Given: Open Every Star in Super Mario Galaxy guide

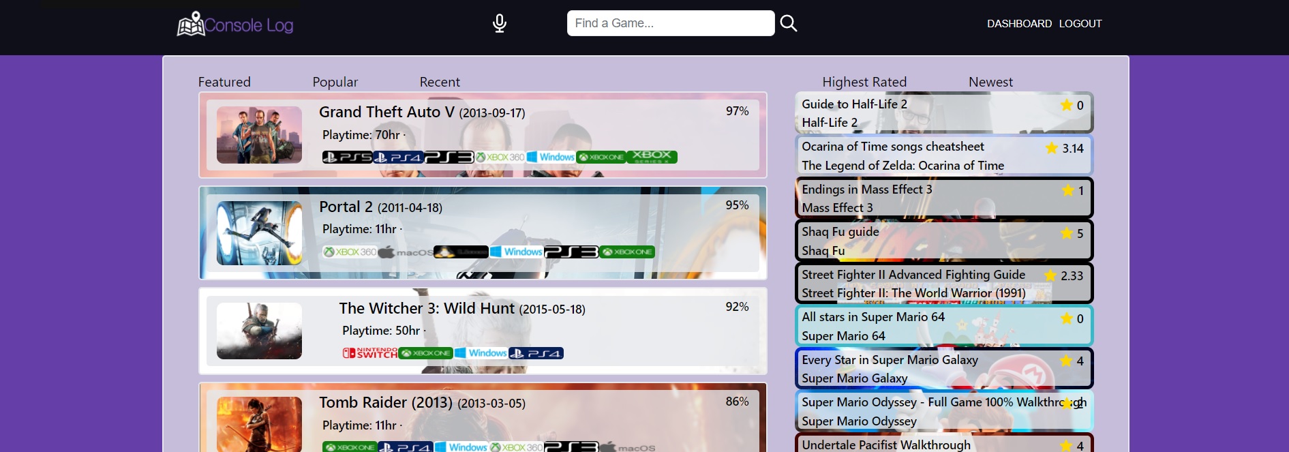Looking at the screenshot, I should click(x=944, y=369).
